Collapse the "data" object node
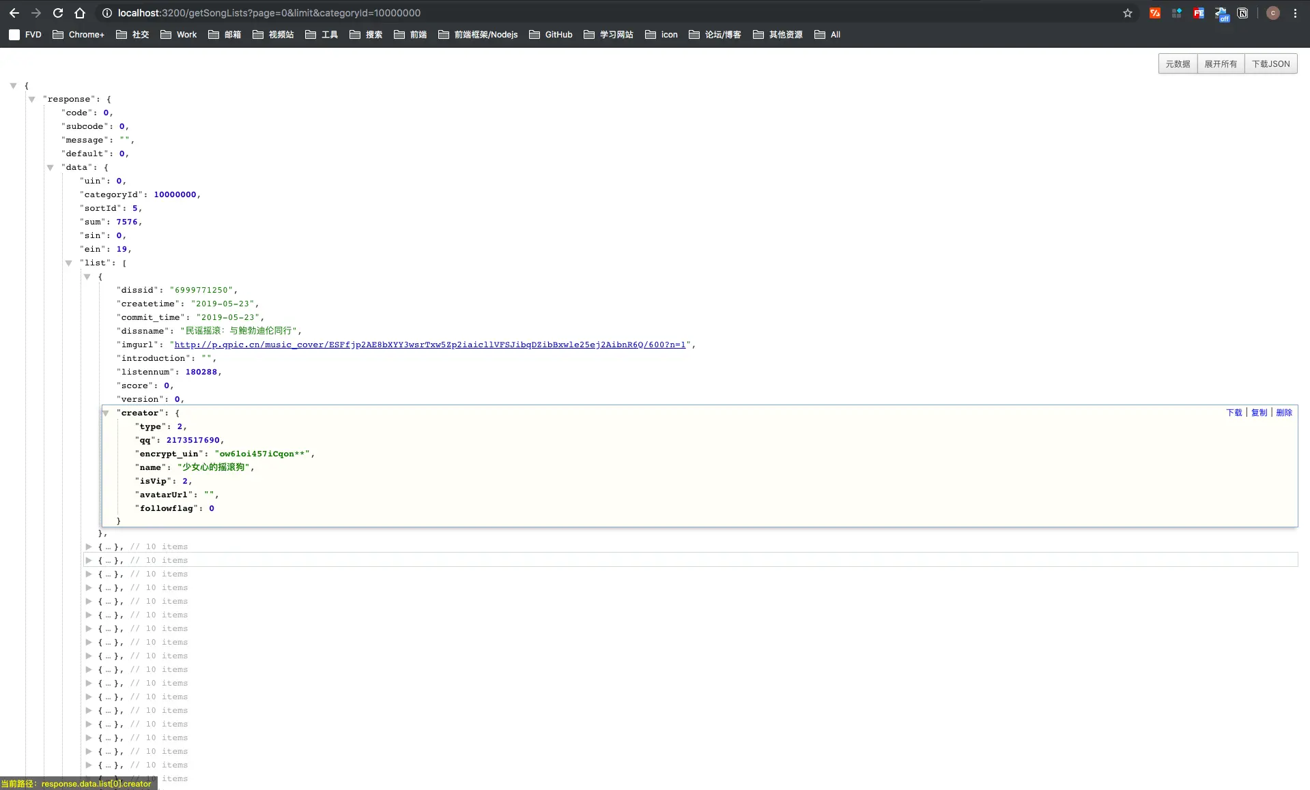 click(50, 167)
